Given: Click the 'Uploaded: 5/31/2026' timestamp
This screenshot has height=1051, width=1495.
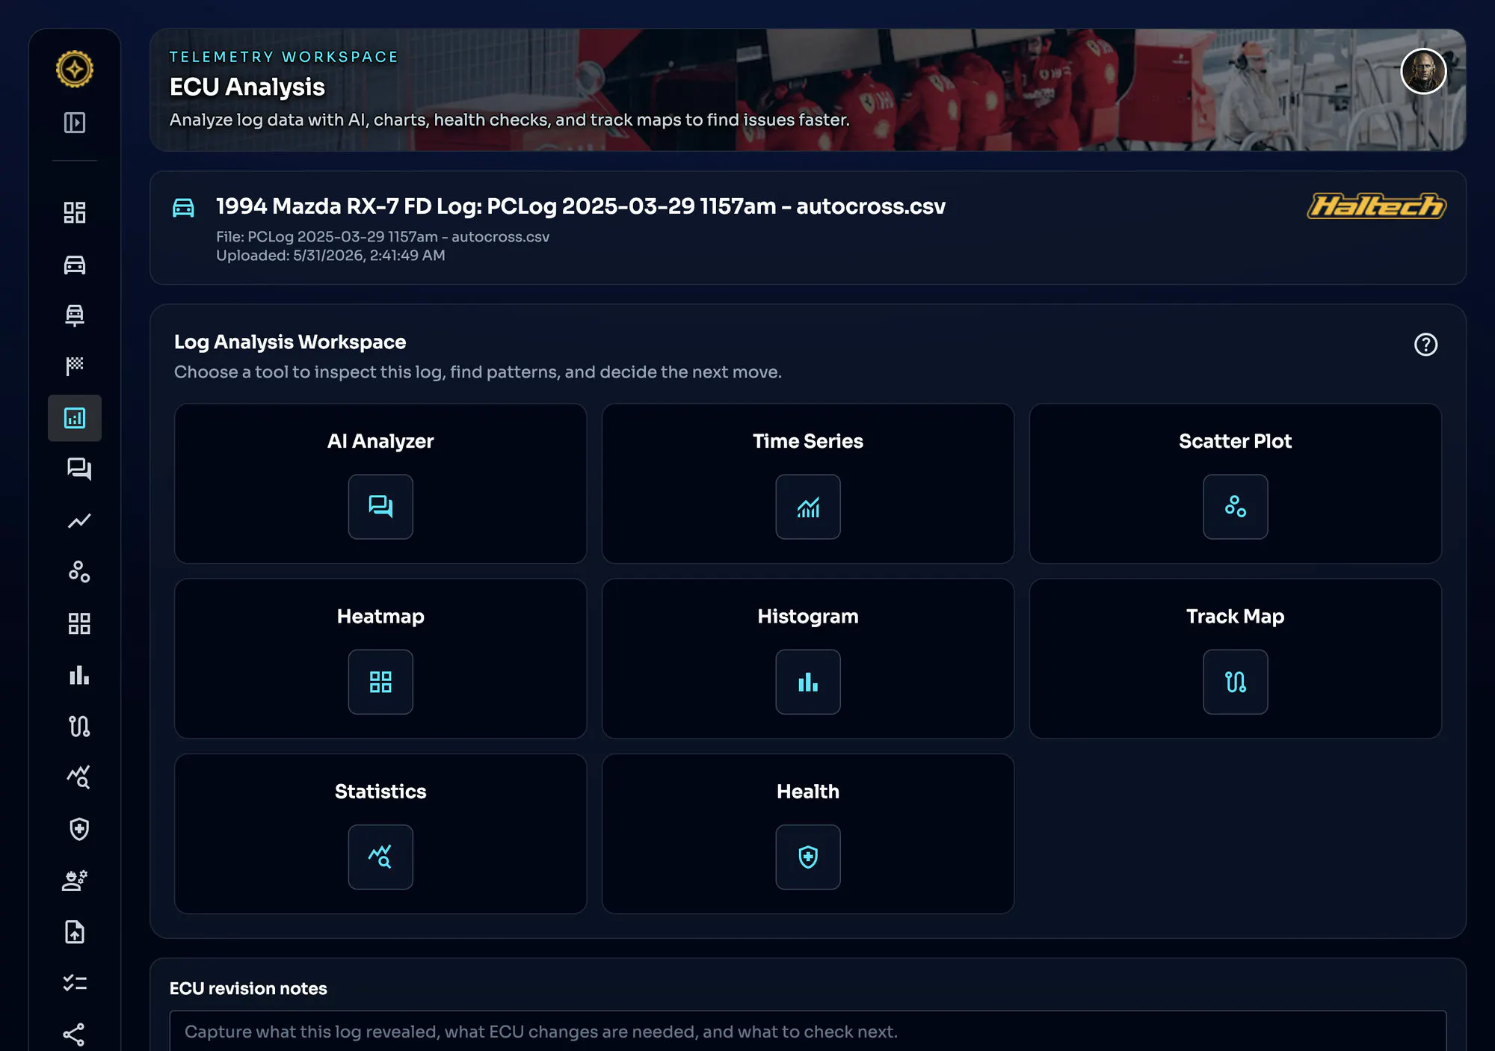Looking at the screenshot, I should coord(330,256).
